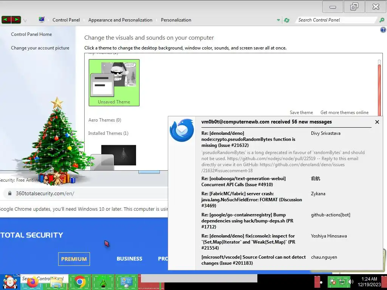Go back with the green left arrow

pos(6,20)
